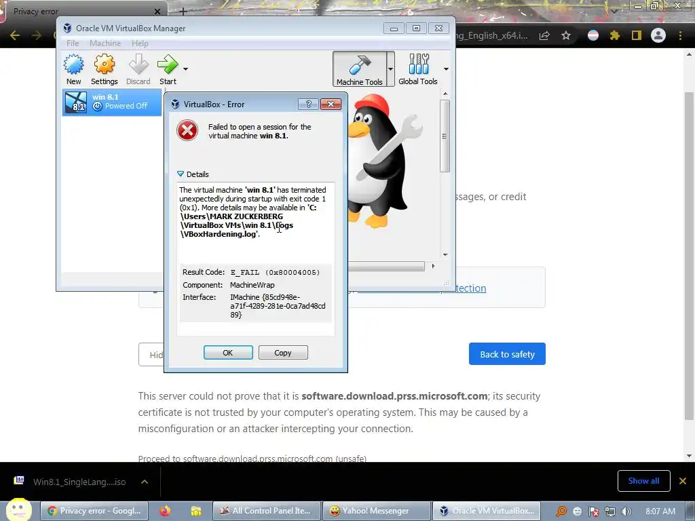Viewport: 695px width, 521px height.
Task: Click the Result Code E_FAIL text
Action: (x=275, y=273)
